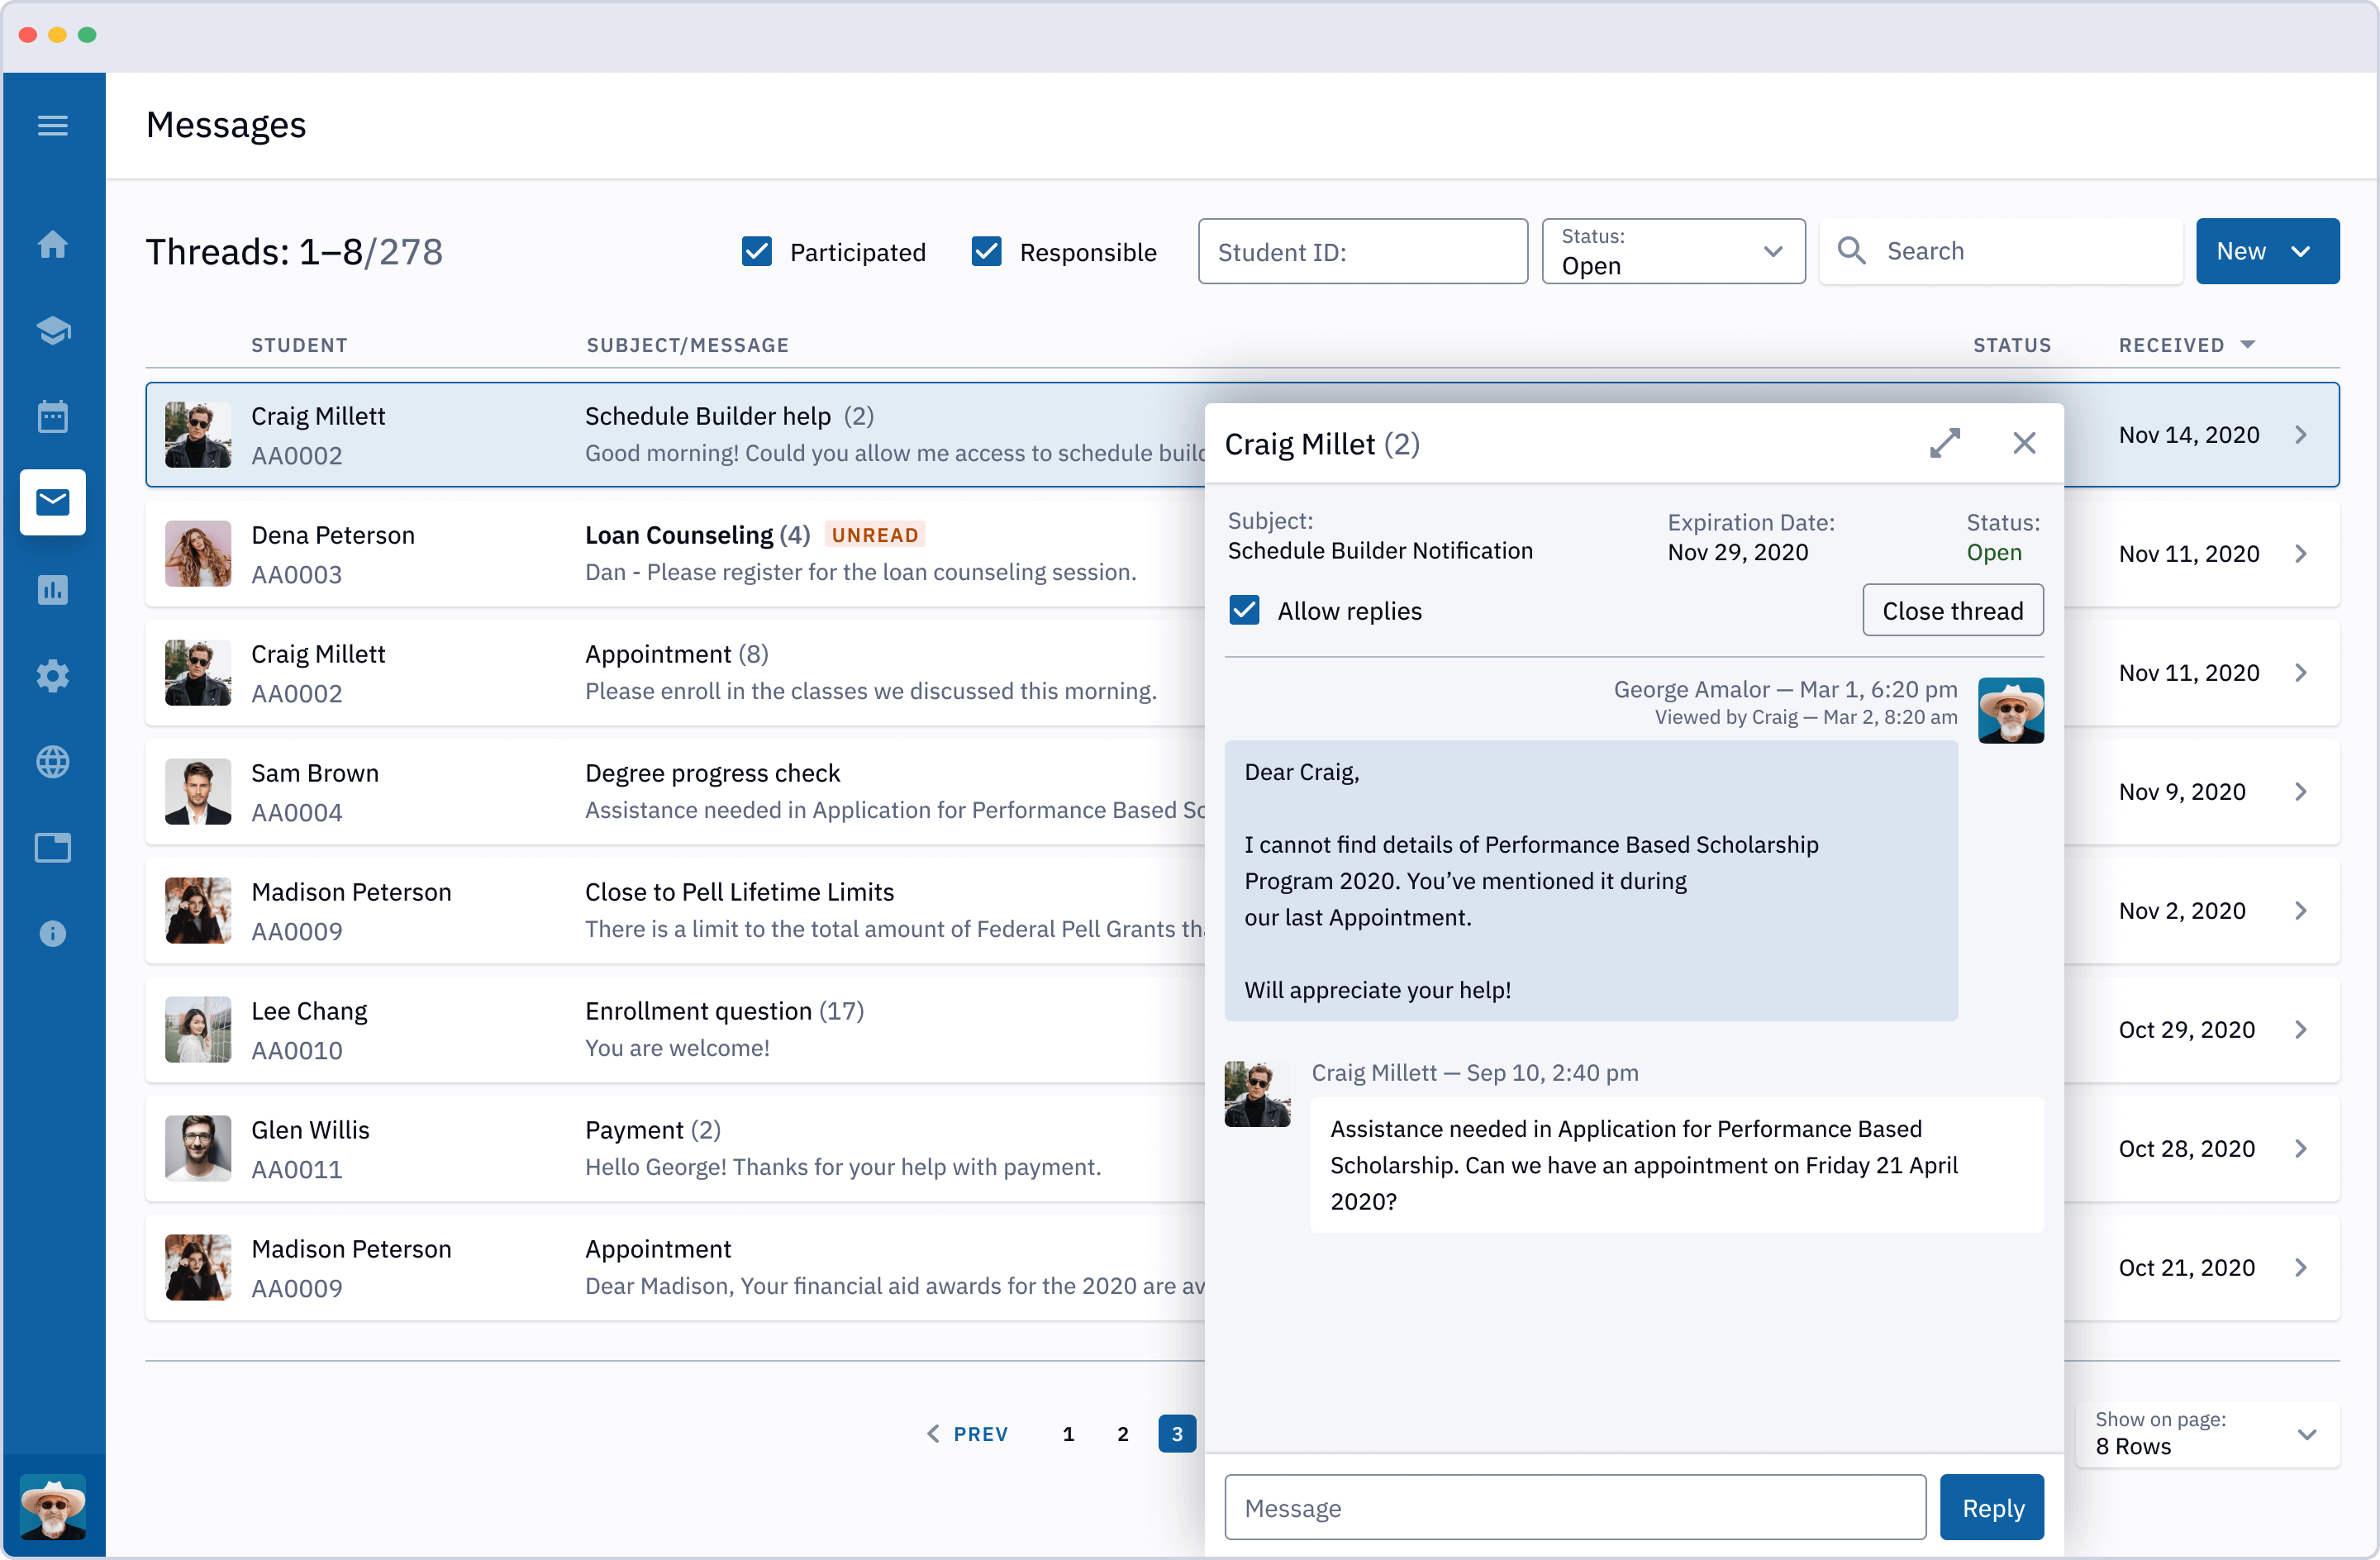Viewport: 2380px width, 1560px height.
Task: Select page 1 pagination tab
Action: click(x=1069, y=1431)
